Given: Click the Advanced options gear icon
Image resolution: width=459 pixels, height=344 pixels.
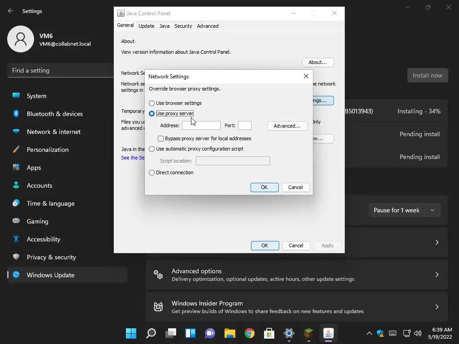Looking at the screenshot, I should (x=158, y=275).
